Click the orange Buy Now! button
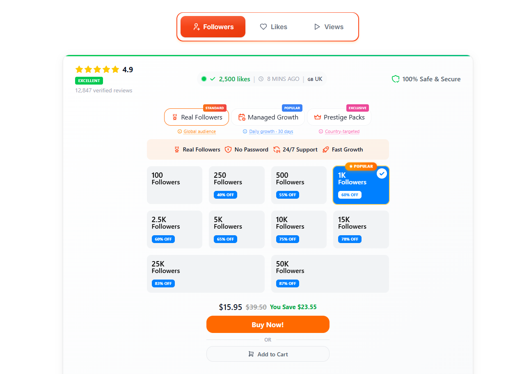 [x=268, y=324]
